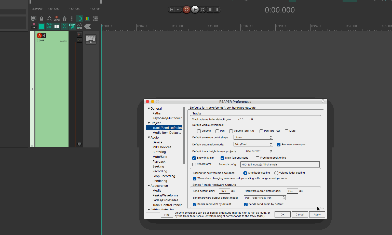Viewport: 392px width, 235px height.
Task: Click the track mute M button
Action: point(79,35)
